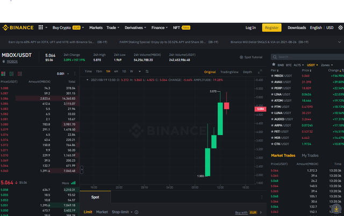Open the Zones dropdown
The height and width of the screenshot is (216, 344).
click(327, 65)
